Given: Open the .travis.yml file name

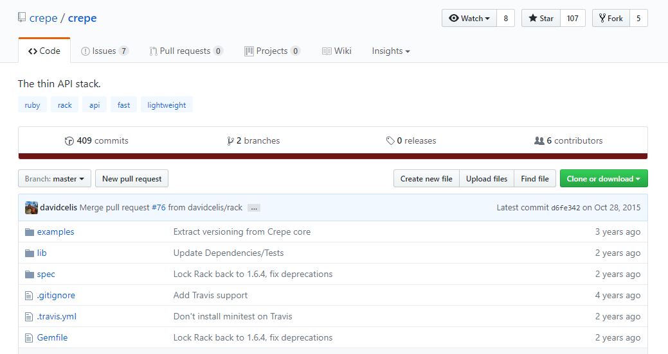Looking at the screenshot, I should 57,317.
